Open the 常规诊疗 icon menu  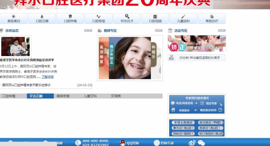211,19
